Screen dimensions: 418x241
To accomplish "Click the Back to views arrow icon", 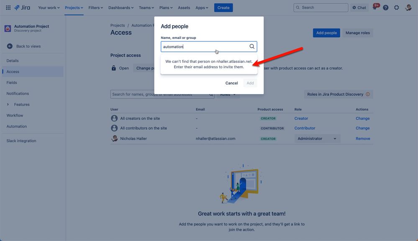I will click(10, 46).
